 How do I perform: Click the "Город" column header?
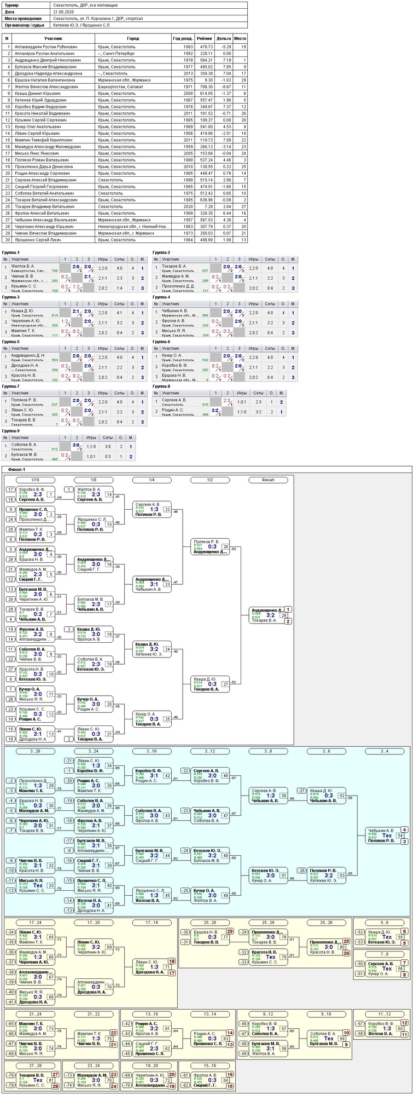(x=133, y=39)
